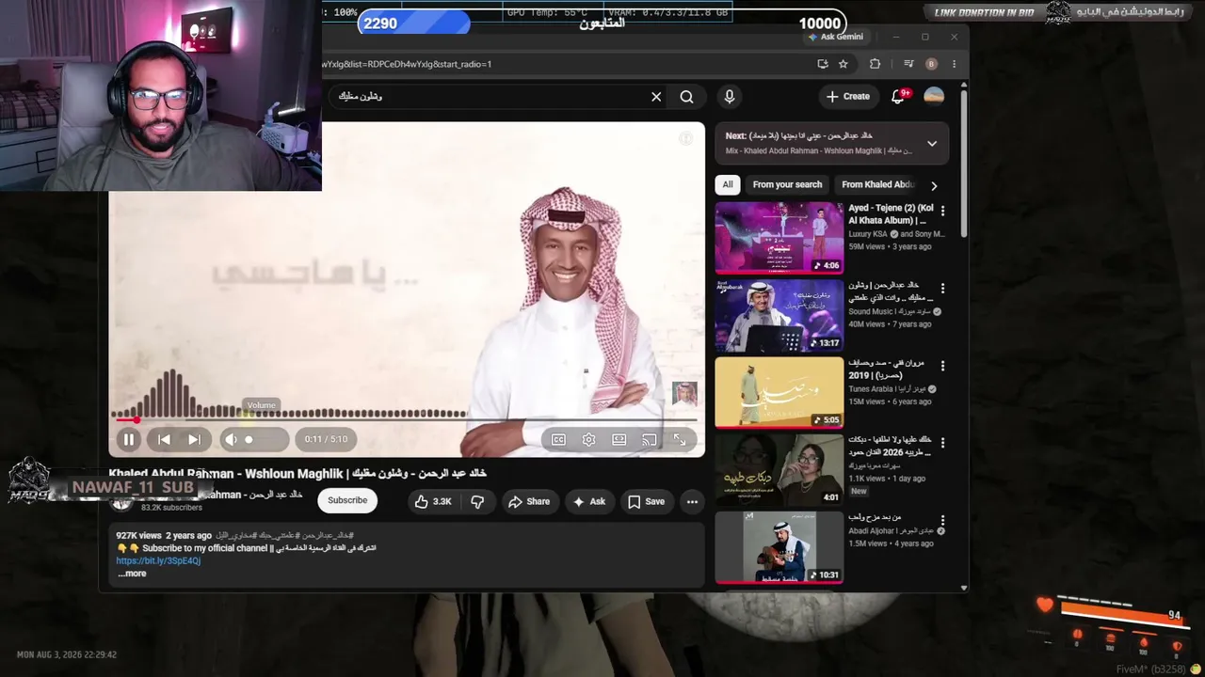Image resolution: width=1205 pixels, height=677 pixels.
Task: Open the 4:01 video thumbnail marked New
Action: (x=779, y=469)
